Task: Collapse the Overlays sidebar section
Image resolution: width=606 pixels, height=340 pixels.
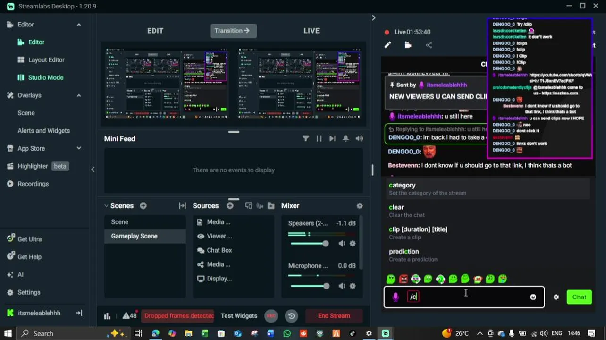Action: point(79,95)
